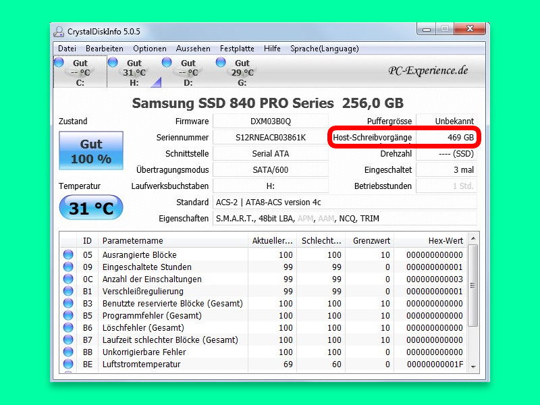Click the status orb for attribute B1

(68, 291)
